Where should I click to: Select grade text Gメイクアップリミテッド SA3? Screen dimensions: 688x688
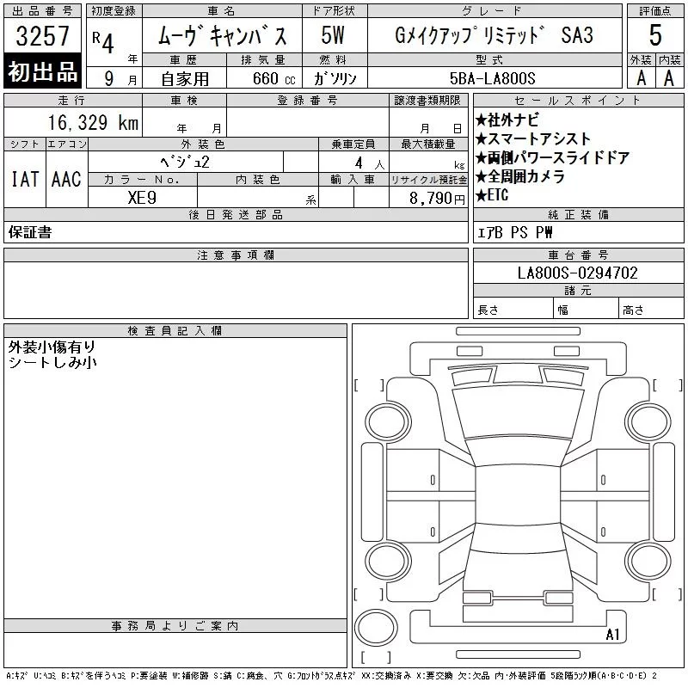pyautogui.click(x=494, y=35)
